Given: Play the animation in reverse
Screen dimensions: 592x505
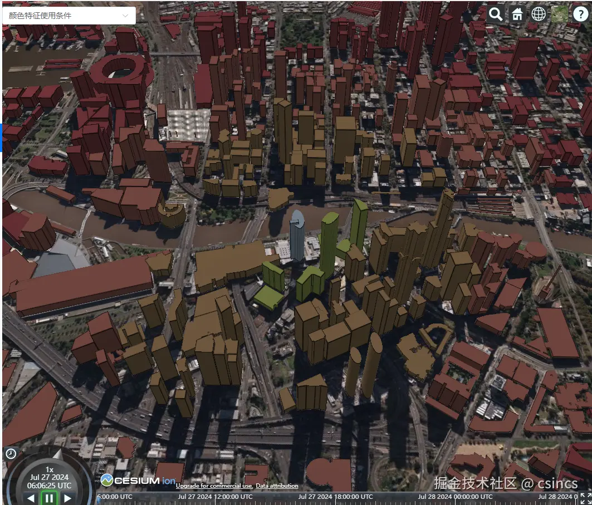Looking at the screenshot, I should tap(31, 498).
